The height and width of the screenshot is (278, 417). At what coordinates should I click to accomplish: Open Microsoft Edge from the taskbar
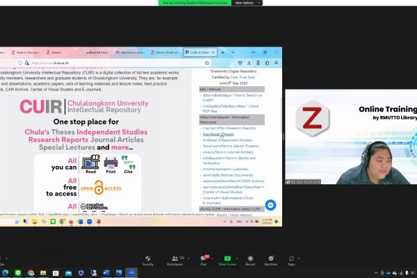click(x=6, y=272)
